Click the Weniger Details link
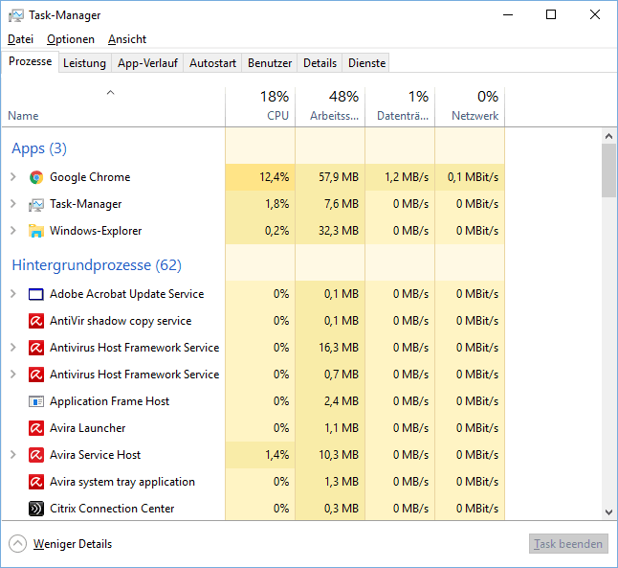Image resolution: width=618 pixels, height=568 pixels. point(73,544)
